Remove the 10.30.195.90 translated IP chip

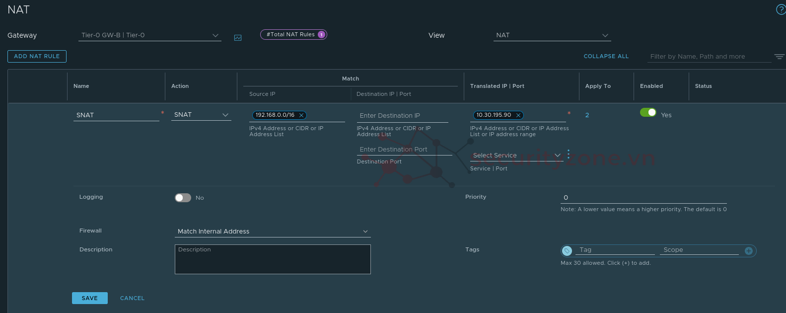coord(518,115)
